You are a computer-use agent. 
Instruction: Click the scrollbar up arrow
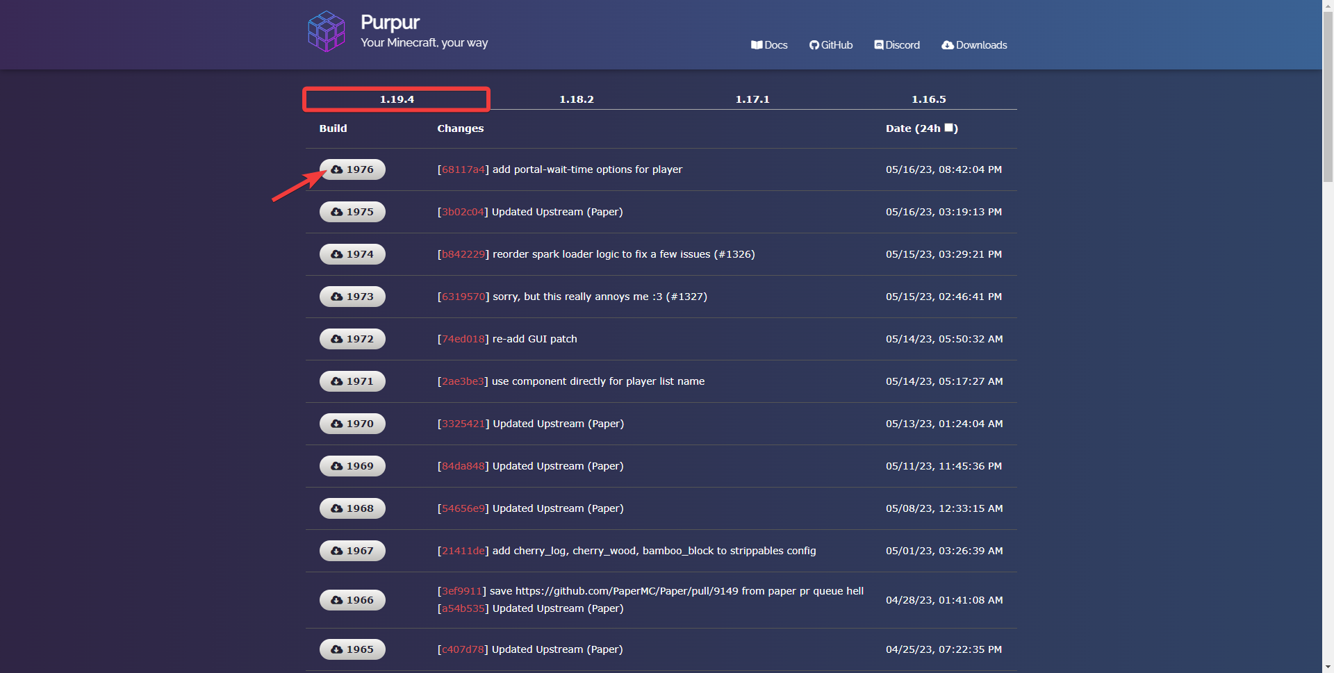tap(1328, 6)
